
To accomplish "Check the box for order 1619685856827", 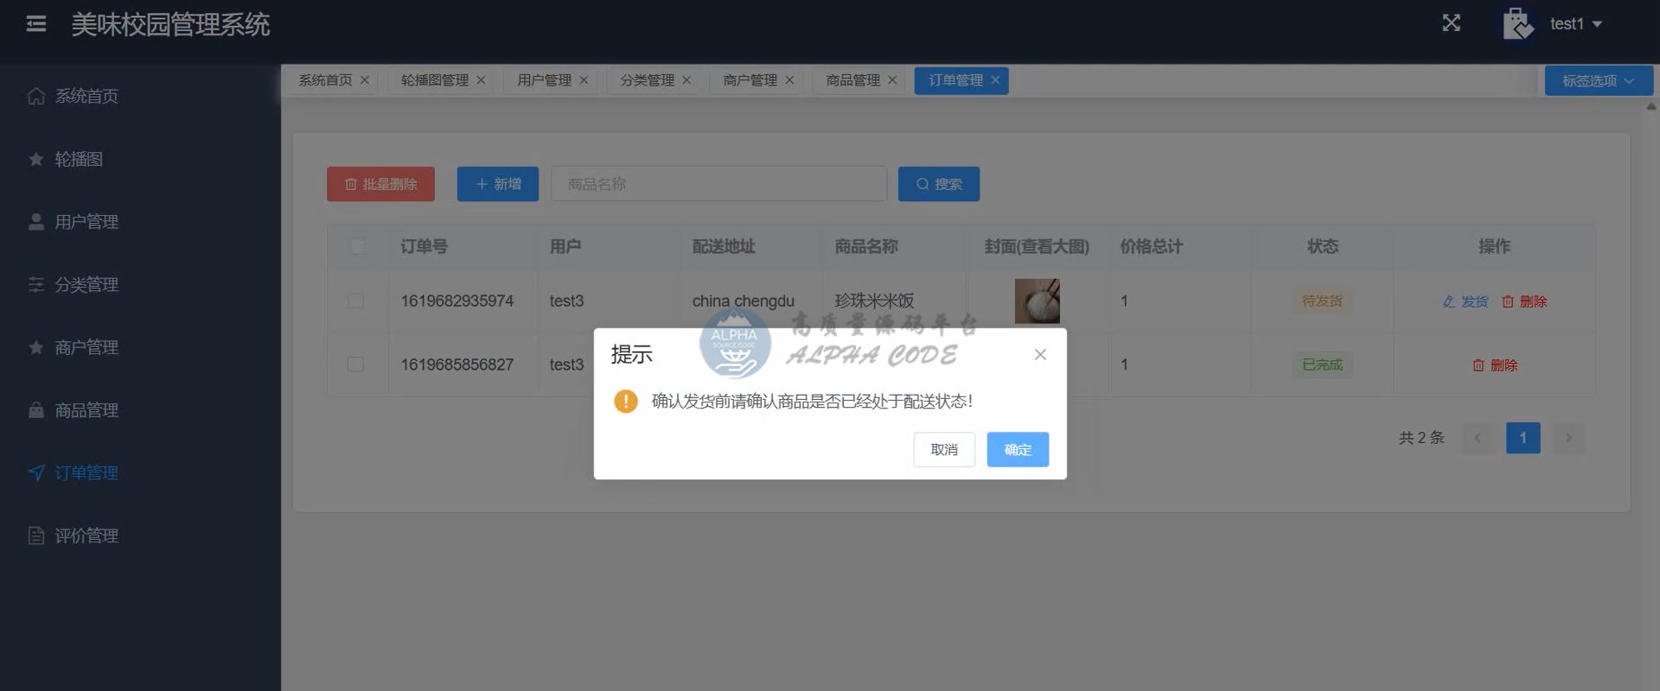I will coord(355,365).
